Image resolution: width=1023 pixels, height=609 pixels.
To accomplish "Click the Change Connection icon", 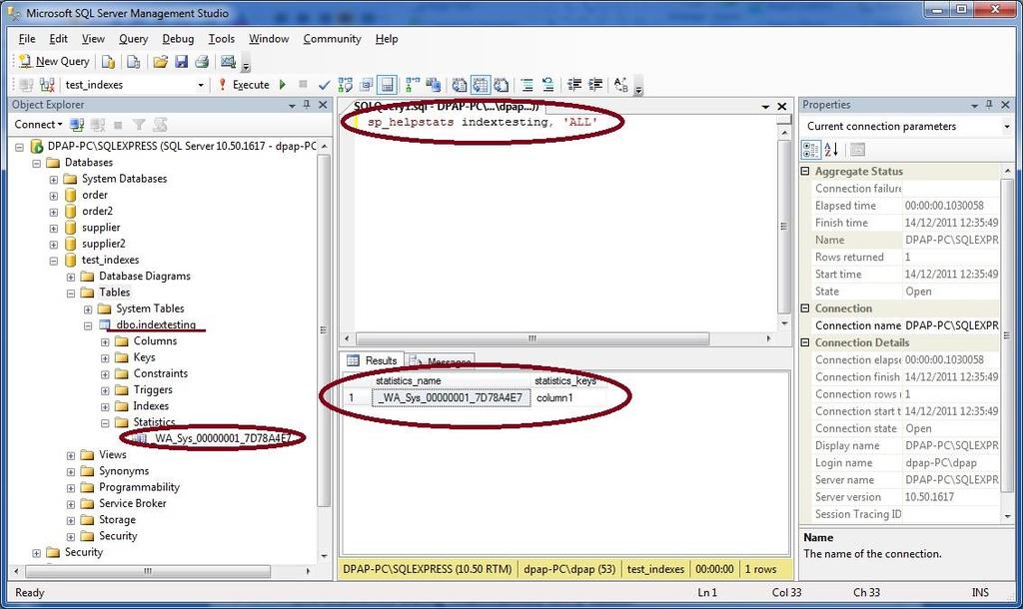I will coord(47,85).
